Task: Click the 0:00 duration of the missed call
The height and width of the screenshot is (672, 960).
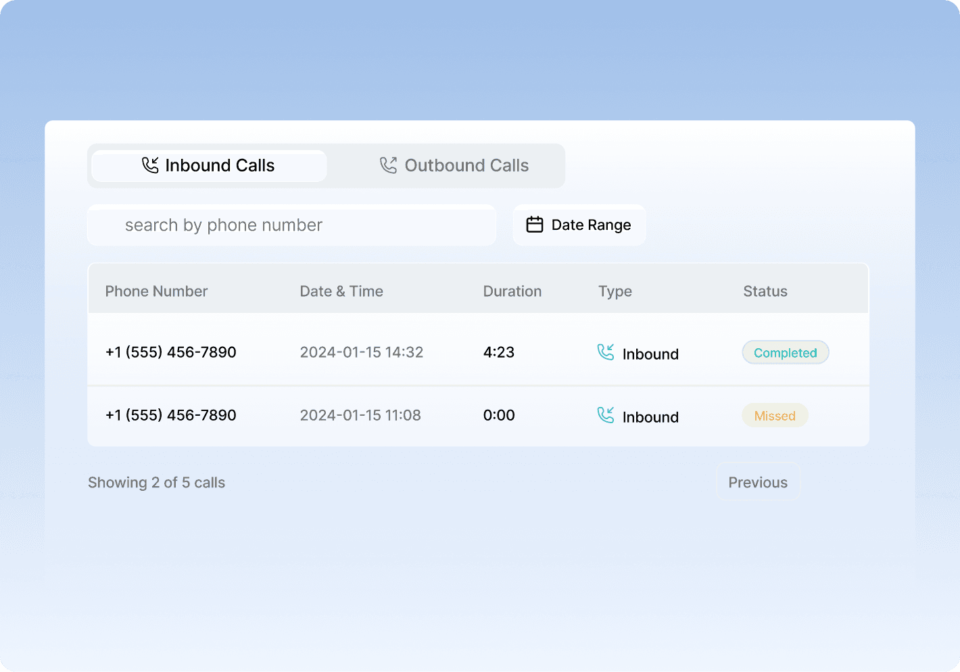Action: coord(499,415)
